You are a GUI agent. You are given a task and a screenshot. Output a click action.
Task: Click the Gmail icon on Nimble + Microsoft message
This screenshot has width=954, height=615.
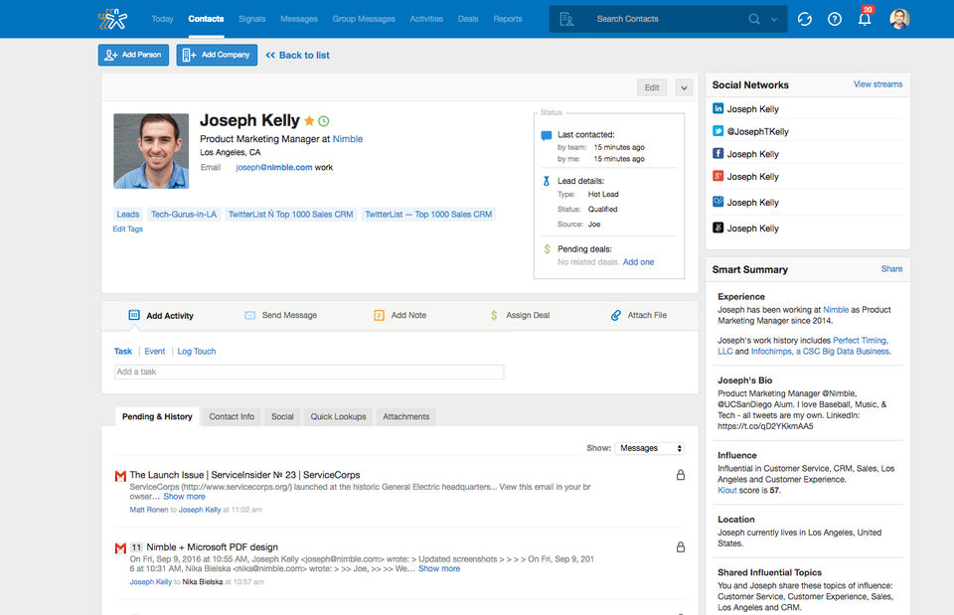click(x=120, y=548)
